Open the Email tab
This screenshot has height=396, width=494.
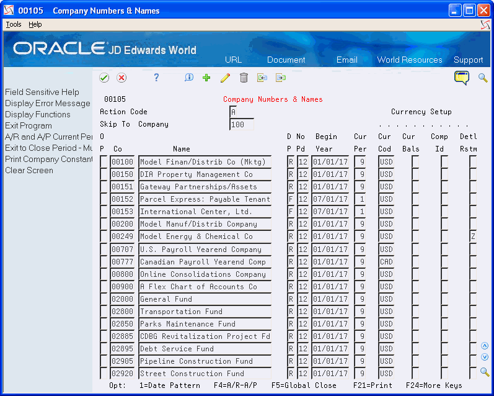click(x=347, y=60)
